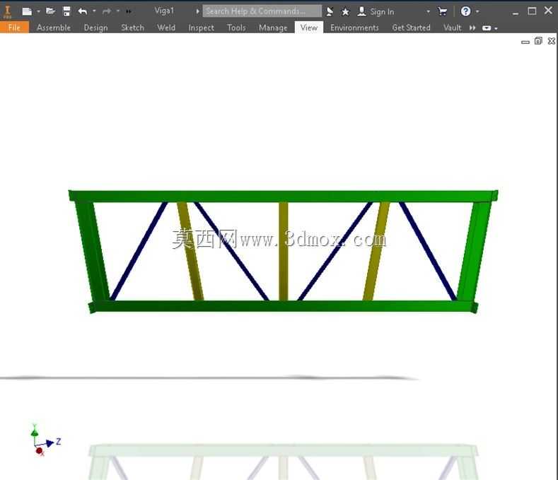Switch to the Inspect tab
558x480 pixels.
point(201,28)
